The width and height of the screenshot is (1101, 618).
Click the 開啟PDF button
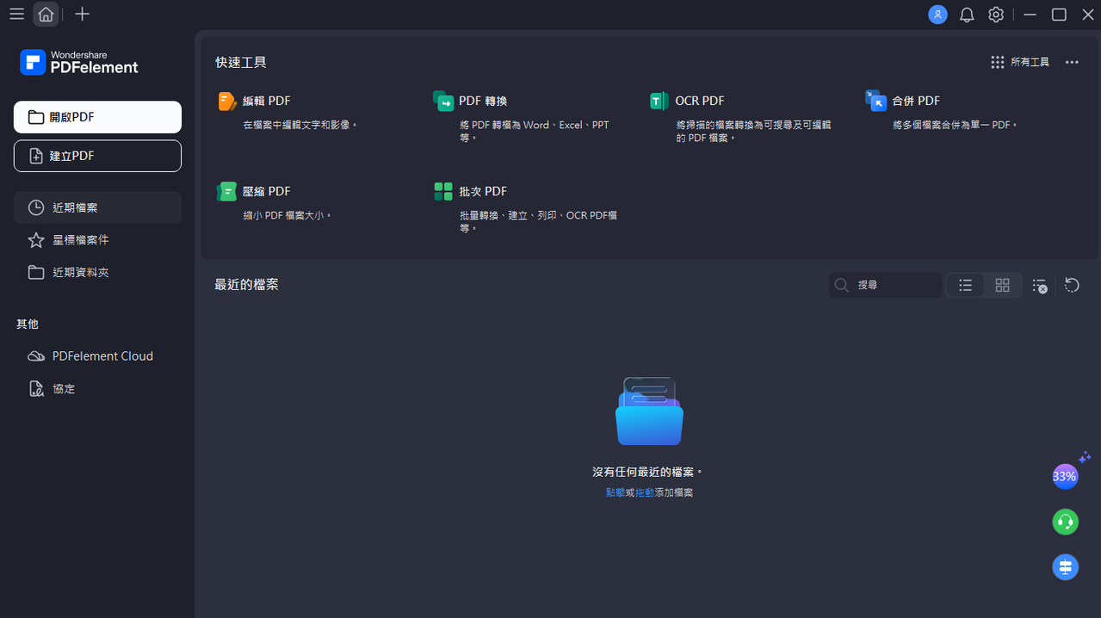tap(97, 117)
